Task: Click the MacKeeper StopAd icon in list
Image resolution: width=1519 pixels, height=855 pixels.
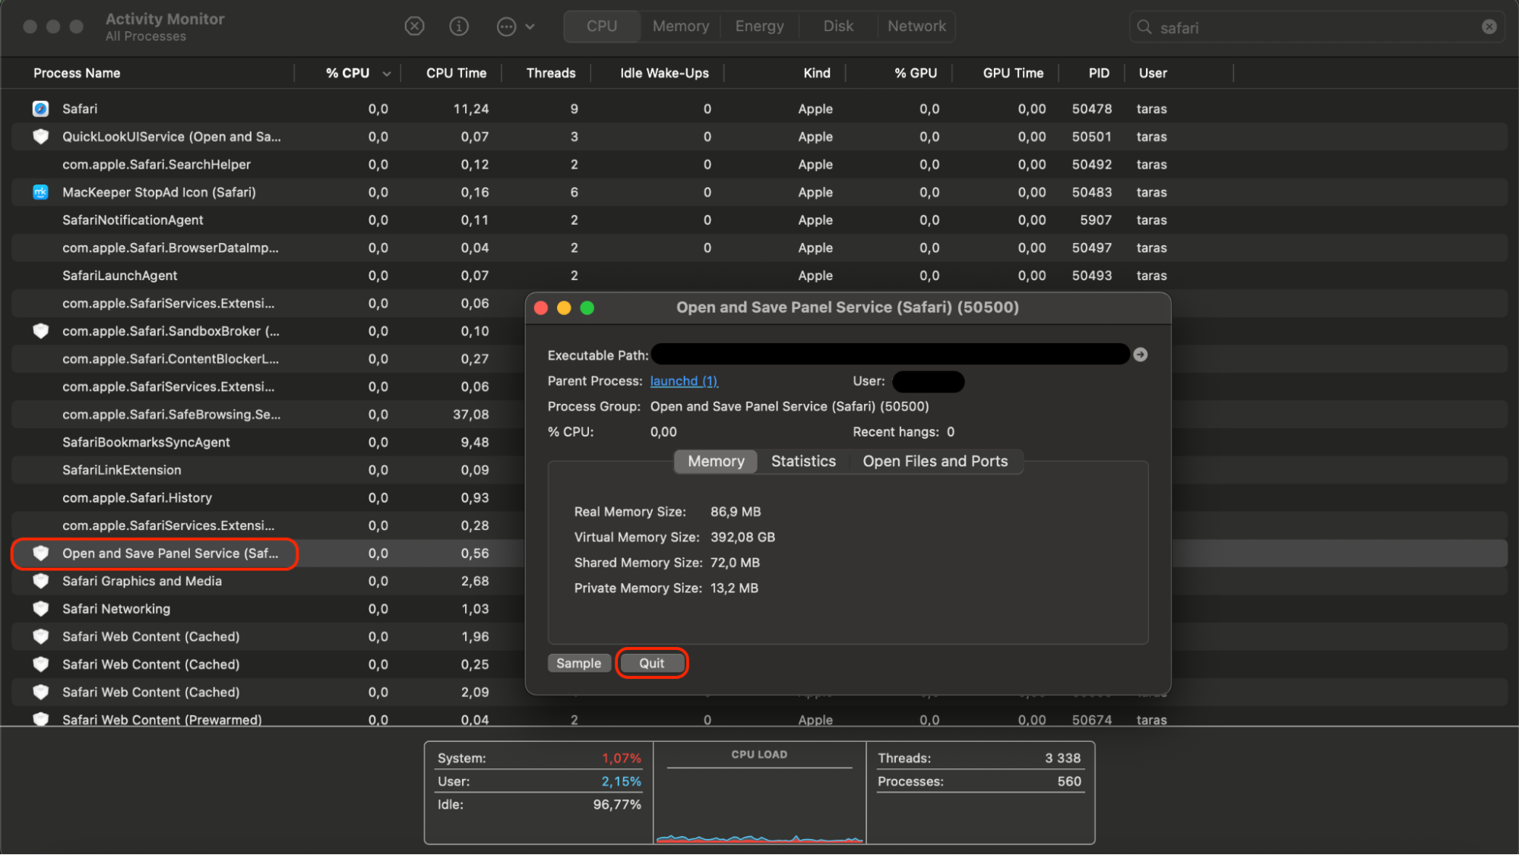Action: [x=41, y=192]
